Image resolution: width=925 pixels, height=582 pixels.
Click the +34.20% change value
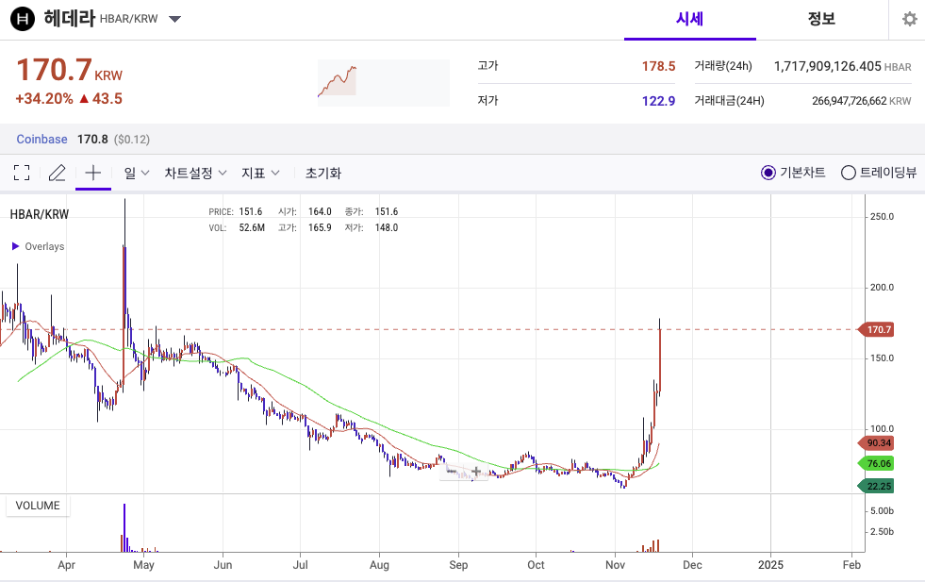click(x=44, y=99)
